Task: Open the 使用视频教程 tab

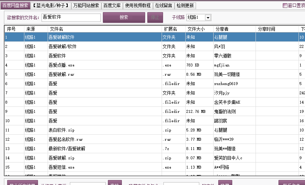Action: pyautogui.click(x=138, y=6)
